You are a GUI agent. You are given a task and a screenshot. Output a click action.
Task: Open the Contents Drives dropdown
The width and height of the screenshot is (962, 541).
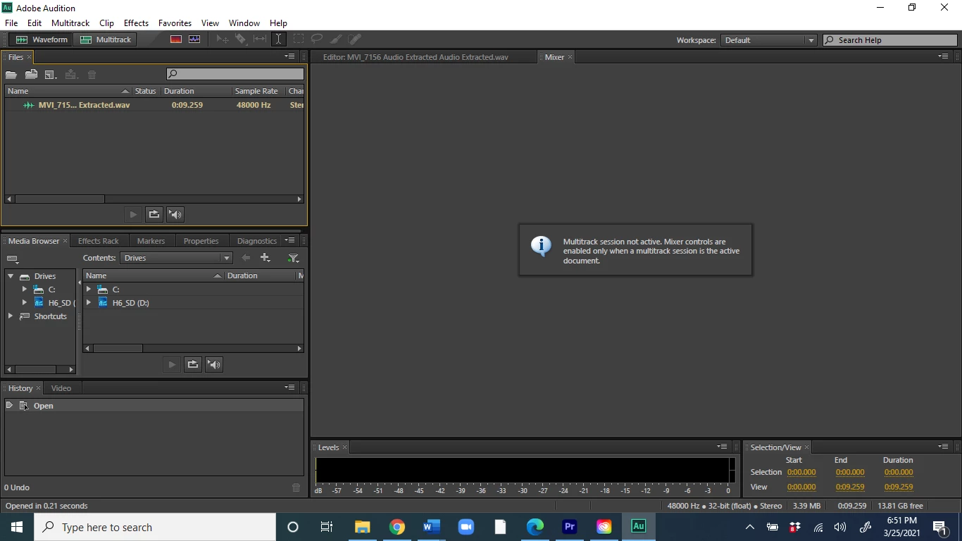(176, 258)
